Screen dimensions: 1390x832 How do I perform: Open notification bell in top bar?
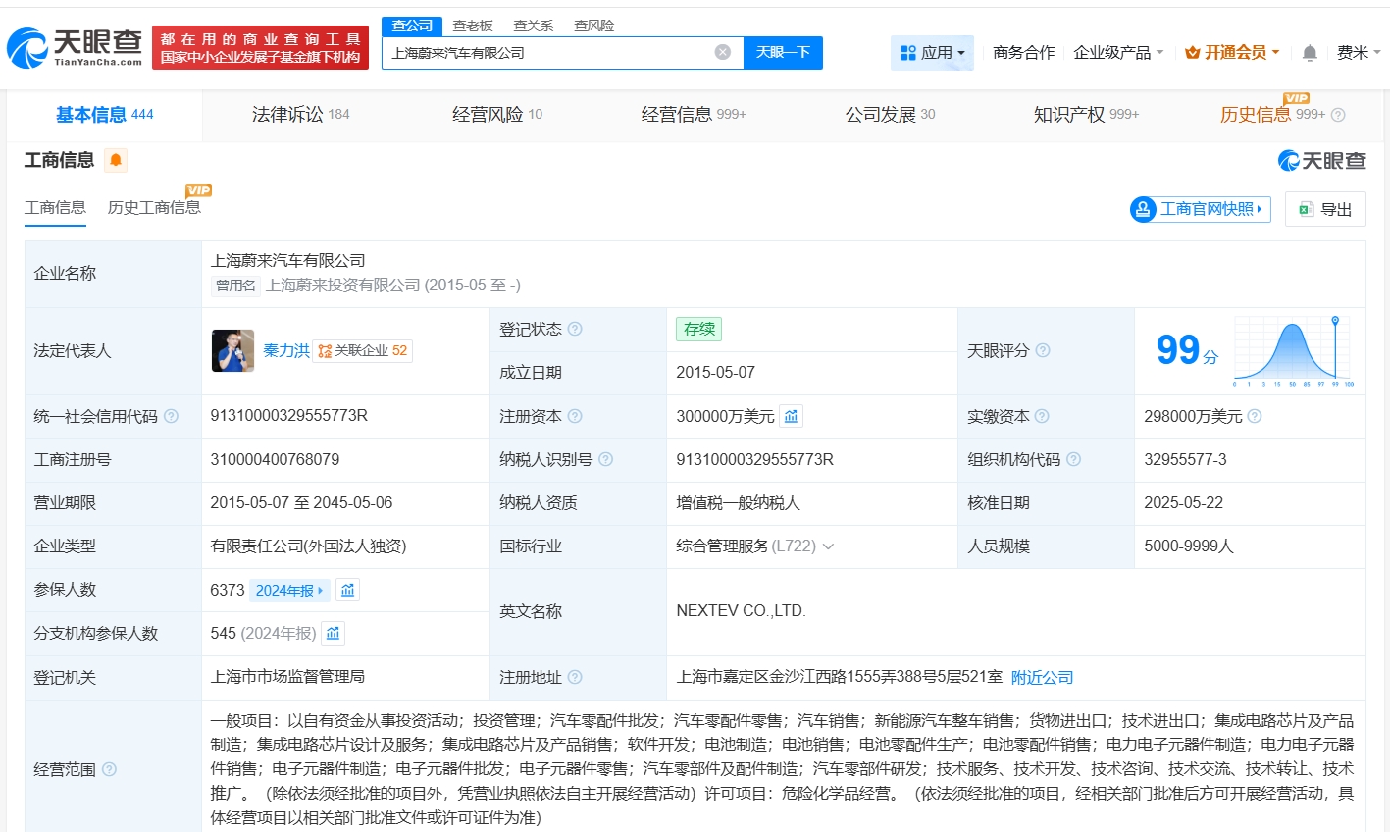pos(1310,53)
